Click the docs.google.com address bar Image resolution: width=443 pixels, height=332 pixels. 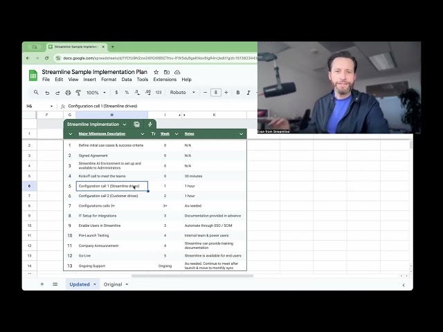160,58
